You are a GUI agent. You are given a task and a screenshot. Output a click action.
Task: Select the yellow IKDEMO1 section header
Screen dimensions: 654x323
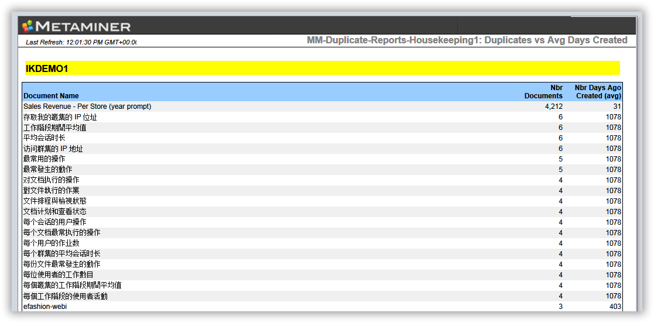[x=323, y=68]
